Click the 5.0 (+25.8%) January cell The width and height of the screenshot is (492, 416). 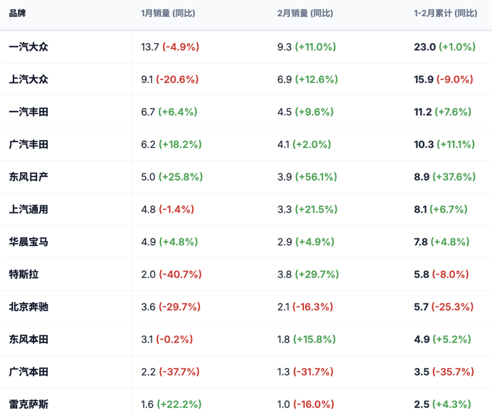172,177
